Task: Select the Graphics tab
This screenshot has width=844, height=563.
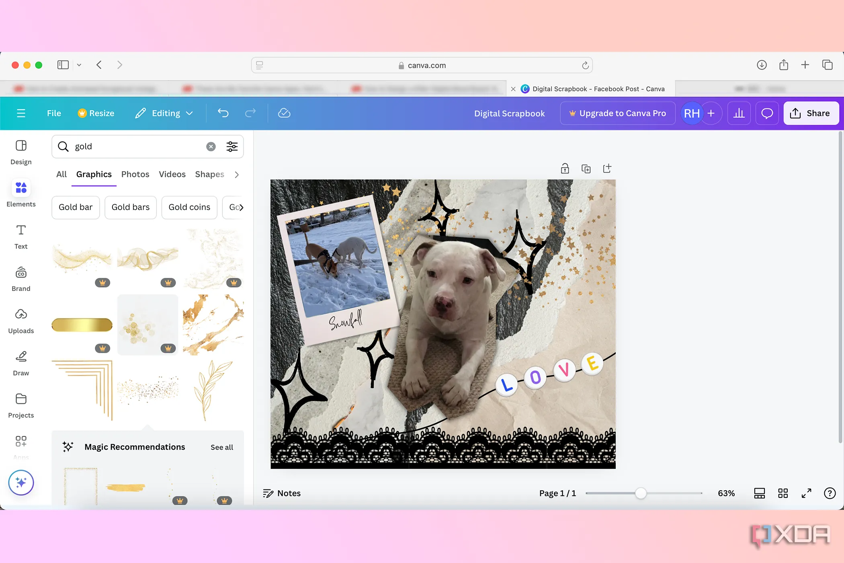Action: [94, 175]
